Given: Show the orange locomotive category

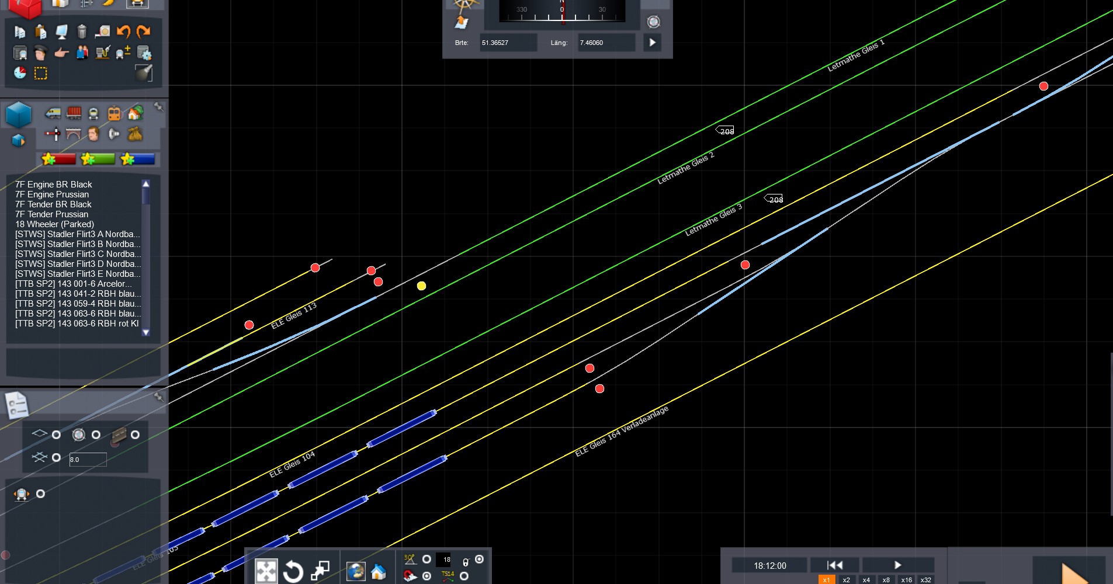Looking at the screenshot, I should (x=115, y=113).
